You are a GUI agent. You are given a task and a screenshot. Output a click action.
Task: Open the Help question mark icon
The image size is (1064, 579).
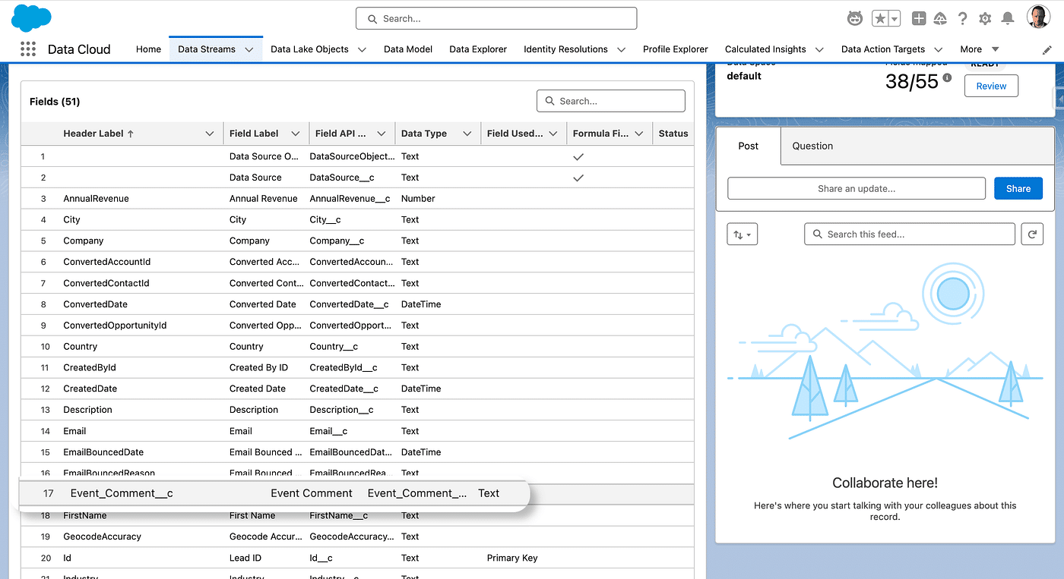(962, 19)
